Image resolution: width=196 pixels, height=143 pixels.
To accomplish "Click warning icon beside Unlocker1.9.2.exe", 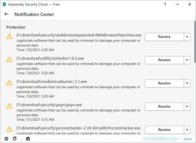I will tap(9, 59).
